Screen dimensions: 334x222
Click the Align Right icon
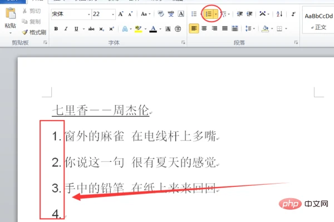click(214, 28)
